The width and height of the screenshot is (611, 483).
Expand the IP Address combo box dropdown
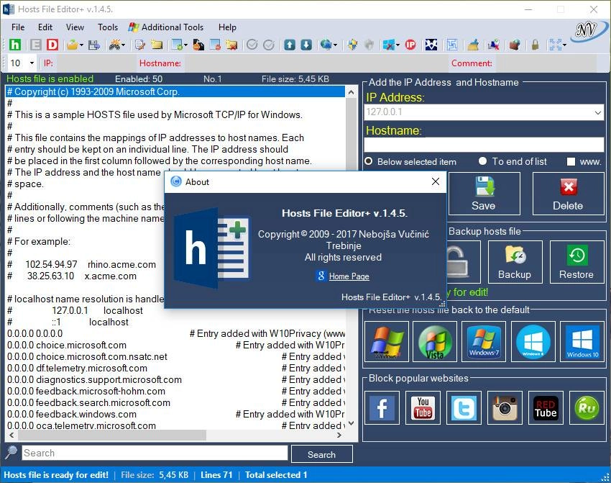598,112
